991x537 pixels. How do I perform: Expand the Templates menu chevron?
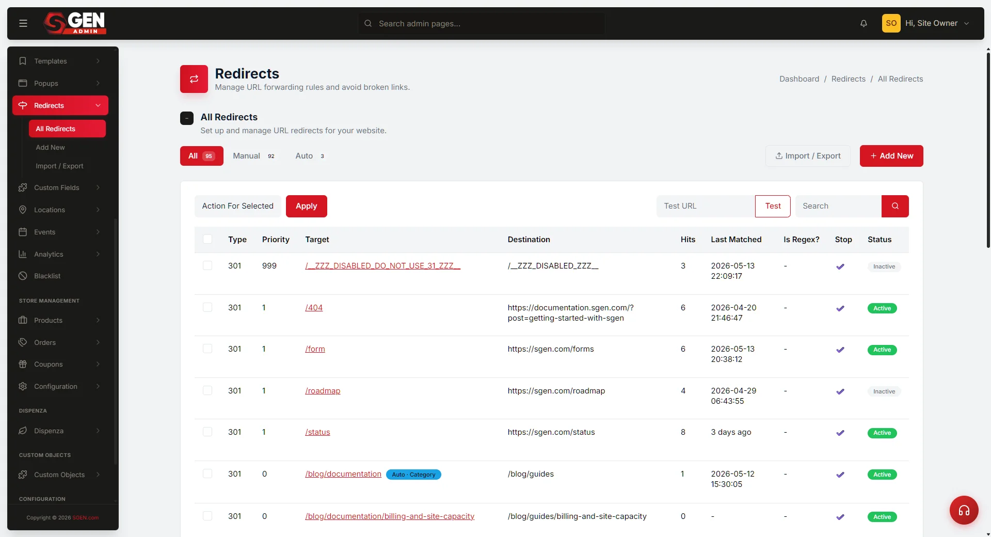click(98, 61)
